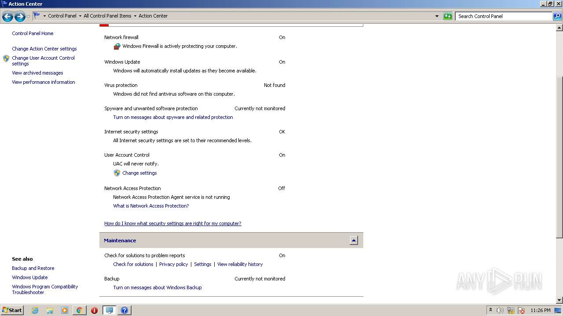Click the search magnifier icon
Screen dimensions: 563x316
(557, 16)
